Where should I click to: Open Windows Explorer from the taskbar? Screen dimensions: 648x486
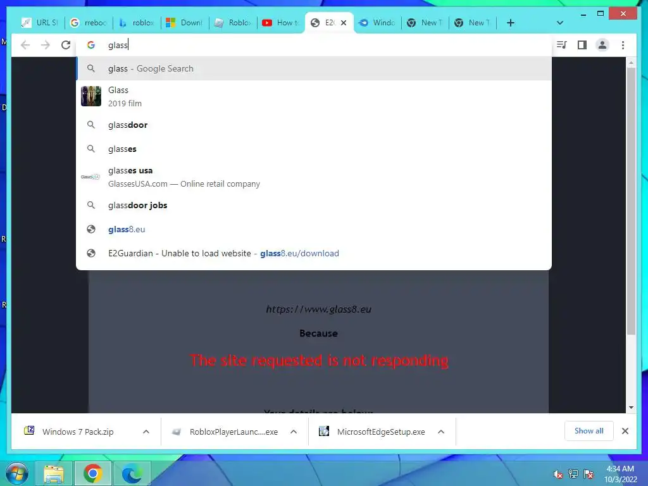[x=54, y=474]
